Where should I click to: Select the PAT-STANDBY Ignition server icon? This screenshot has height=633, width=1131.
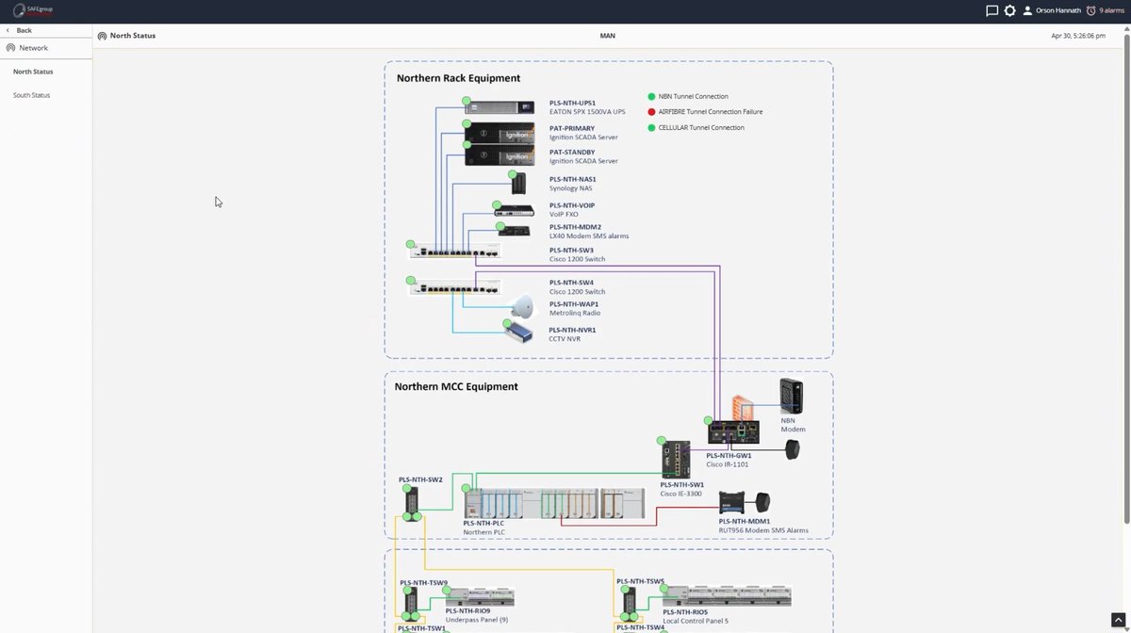pyautogui.click(x=499, y=155)
